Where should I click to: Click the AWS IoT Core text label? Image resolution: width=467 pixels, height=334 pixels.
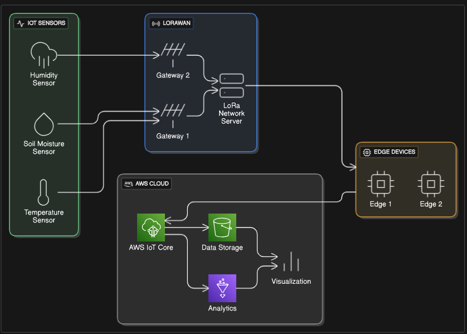coord(151,248)
